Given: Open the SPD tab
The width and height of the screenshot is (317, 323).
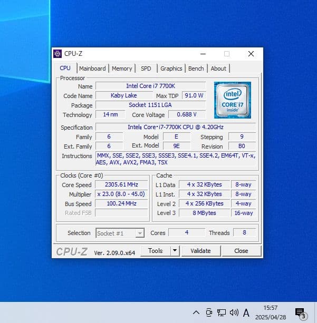Looking at the screenshot, I should [x=146, y=68].
